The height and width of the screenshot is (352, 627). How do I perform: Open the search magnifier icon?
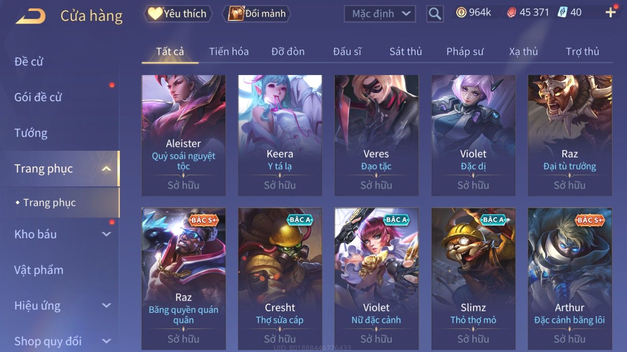tap(435, 14)
